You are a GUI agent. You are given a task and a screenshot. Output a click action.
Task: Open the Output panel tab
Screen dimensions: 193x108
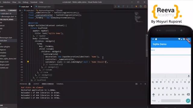pos(36,84)
